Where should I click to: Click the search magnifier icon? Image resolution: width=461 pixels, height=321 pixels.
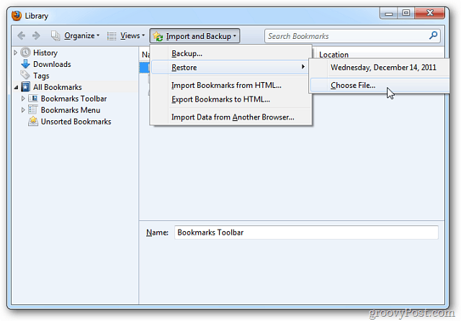click(x=433, y=35)
